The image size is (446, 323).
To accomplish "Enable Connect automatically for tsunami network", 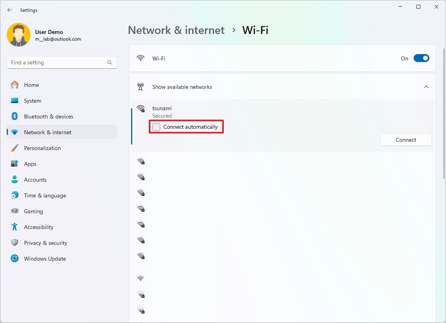I will tap(156, 127).
